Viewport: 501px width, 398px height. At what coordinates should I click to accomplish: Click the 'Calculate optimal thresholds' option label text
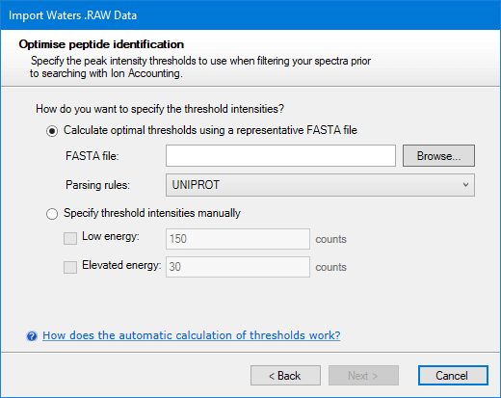point(210,130)
